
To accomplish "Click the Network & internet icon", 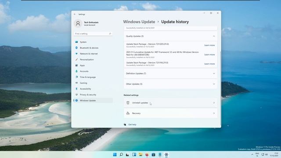I will tap(76, 54).
